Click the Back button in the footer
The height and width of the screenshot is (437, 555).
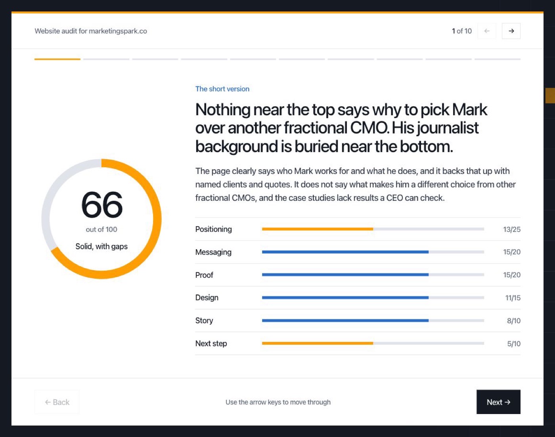[57, 402]
